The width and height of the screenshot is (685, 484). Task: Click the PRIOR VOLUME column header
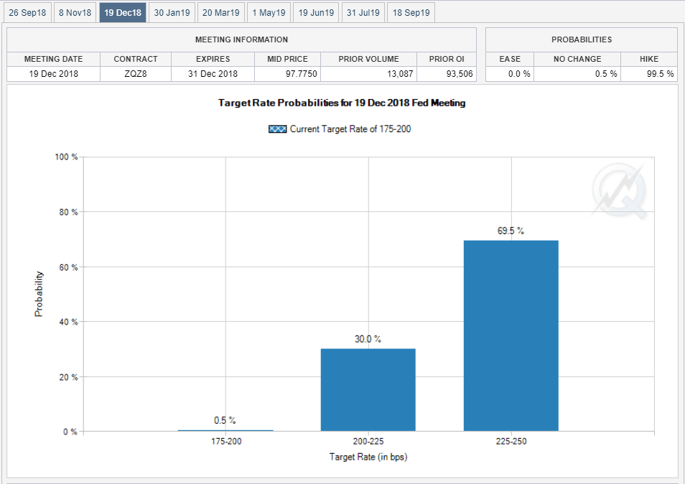(369, 59)
